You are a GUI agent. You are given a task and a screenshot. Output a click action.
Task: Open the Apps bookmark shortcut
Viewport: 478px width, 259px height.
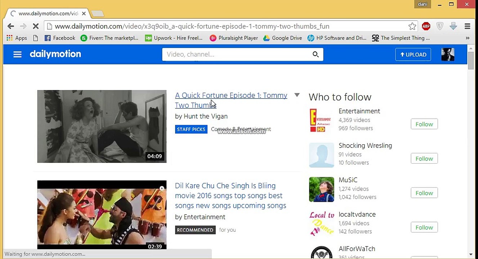[17, 38]
